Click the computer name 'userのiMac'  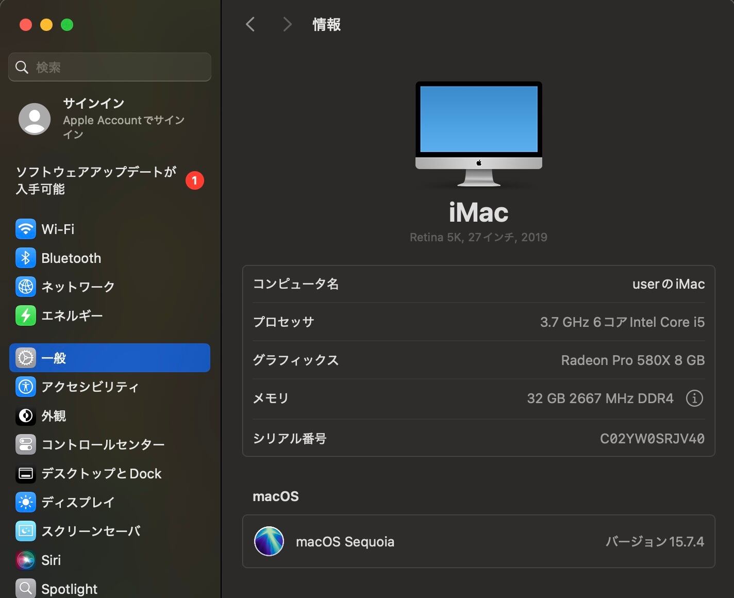(669, 284)
